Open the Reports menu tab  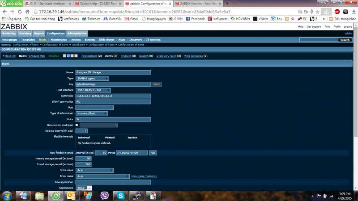coord(39,33)
